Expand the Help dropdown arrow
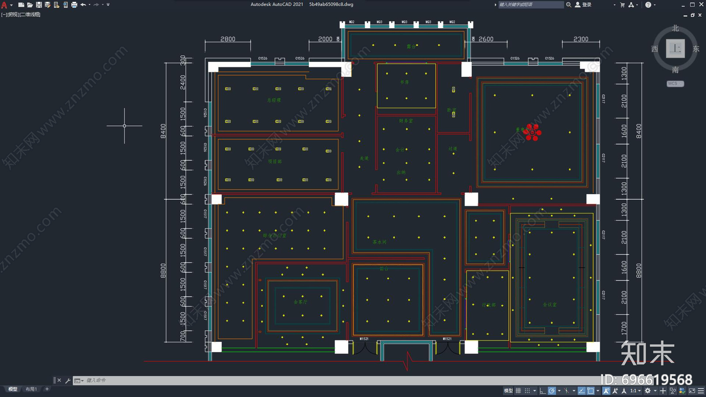Viewport: 706px width, 397px height. (655, 5)
